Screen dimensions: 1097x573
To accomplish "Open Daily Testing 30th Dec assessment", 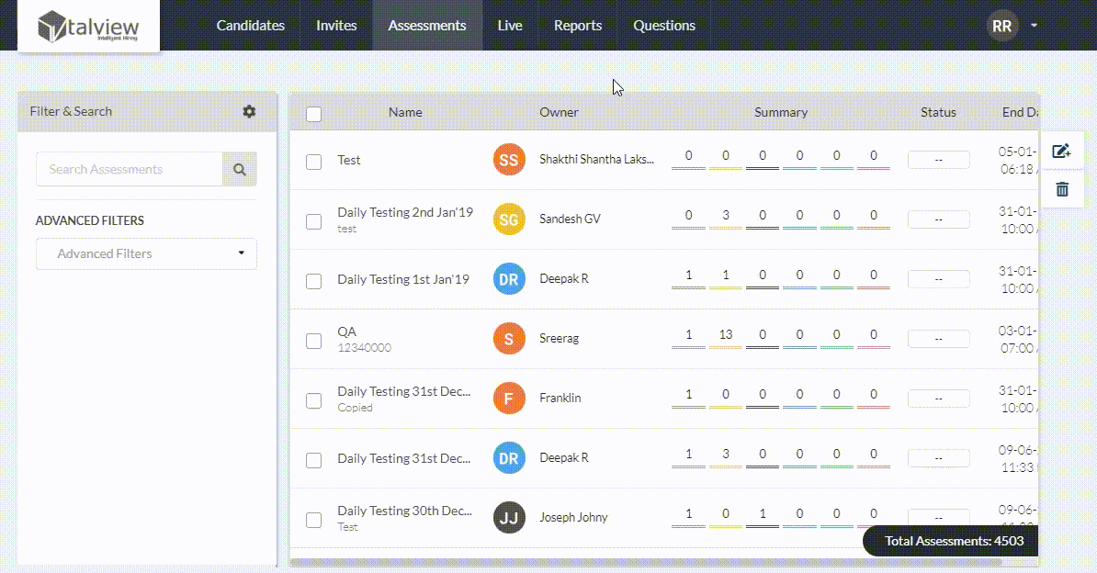I will coord(404,511).
